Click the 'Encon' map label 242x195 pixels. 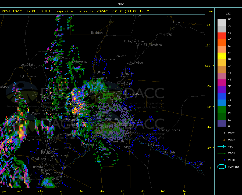coord(177,22)
